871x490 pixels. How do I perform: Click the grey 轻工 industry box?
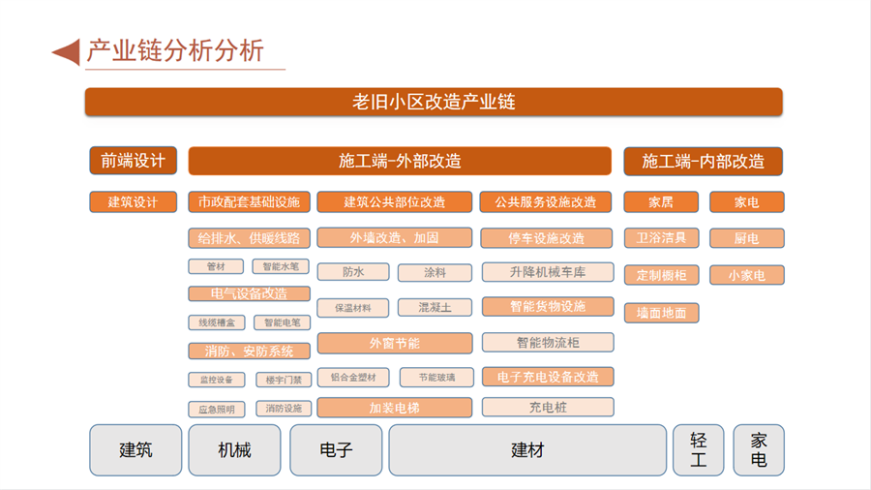[698, 450]
